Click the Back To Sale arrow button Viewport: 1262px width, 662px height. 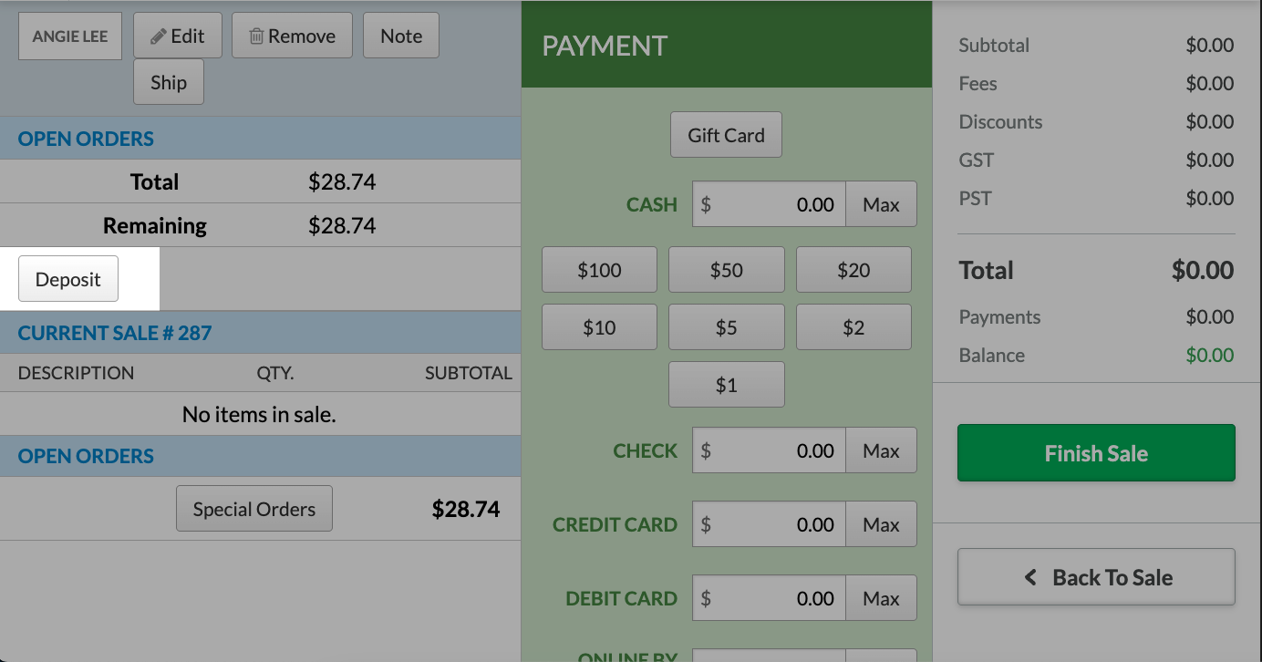pos(1096,577)
